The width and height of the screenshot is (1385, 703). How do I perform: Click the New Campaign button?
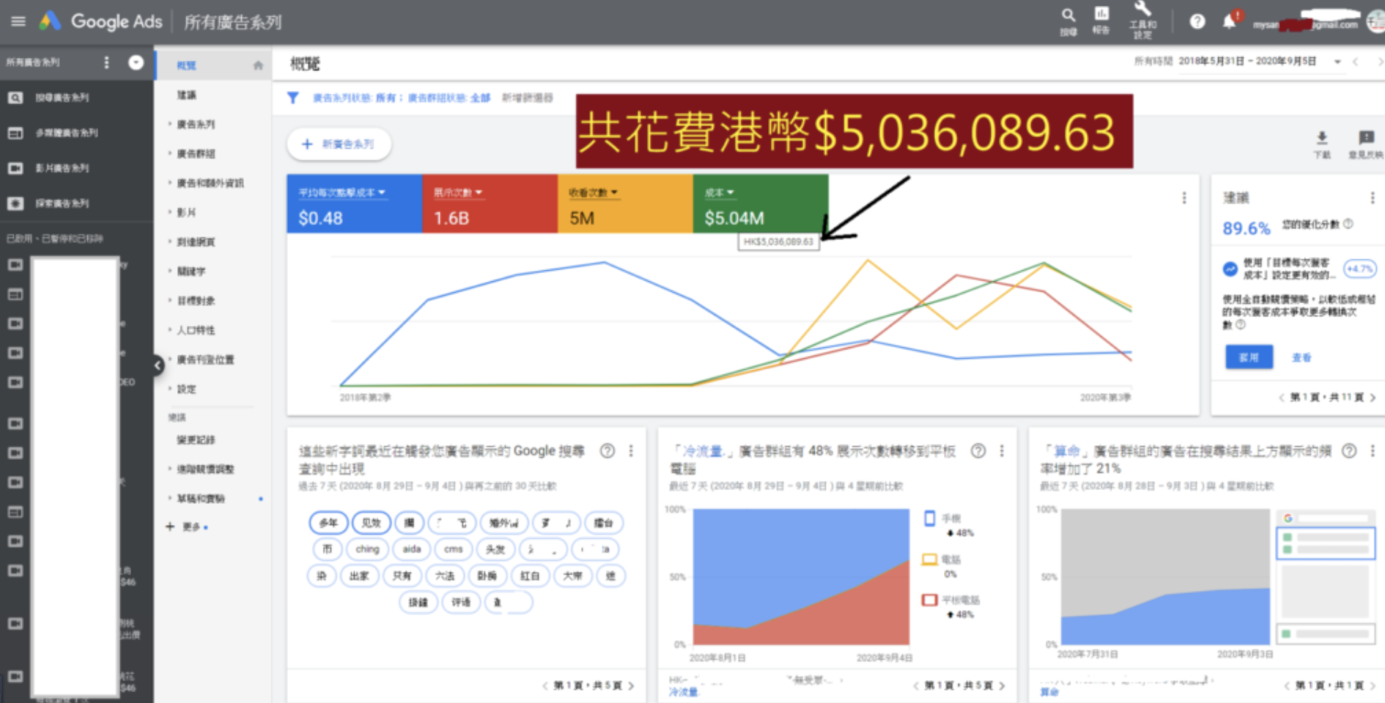click(x=339, y=144)
